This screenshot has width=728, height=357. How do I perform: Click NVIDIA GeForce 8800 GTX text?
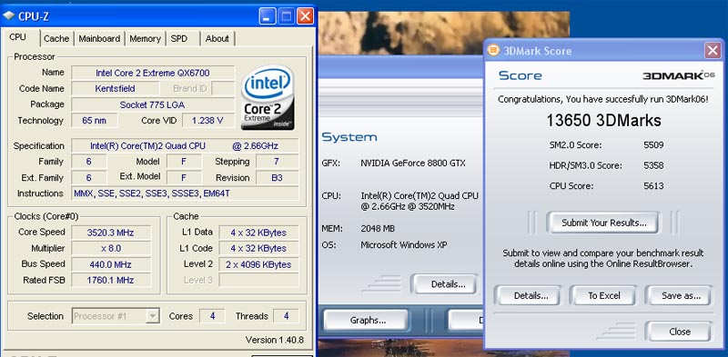[413, 164]
